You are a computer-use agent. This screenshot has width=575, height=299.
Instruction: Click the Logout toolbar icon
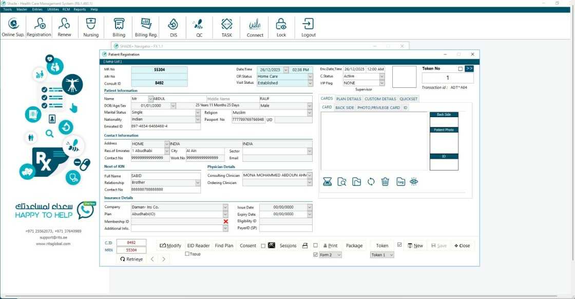click(309, 28)
